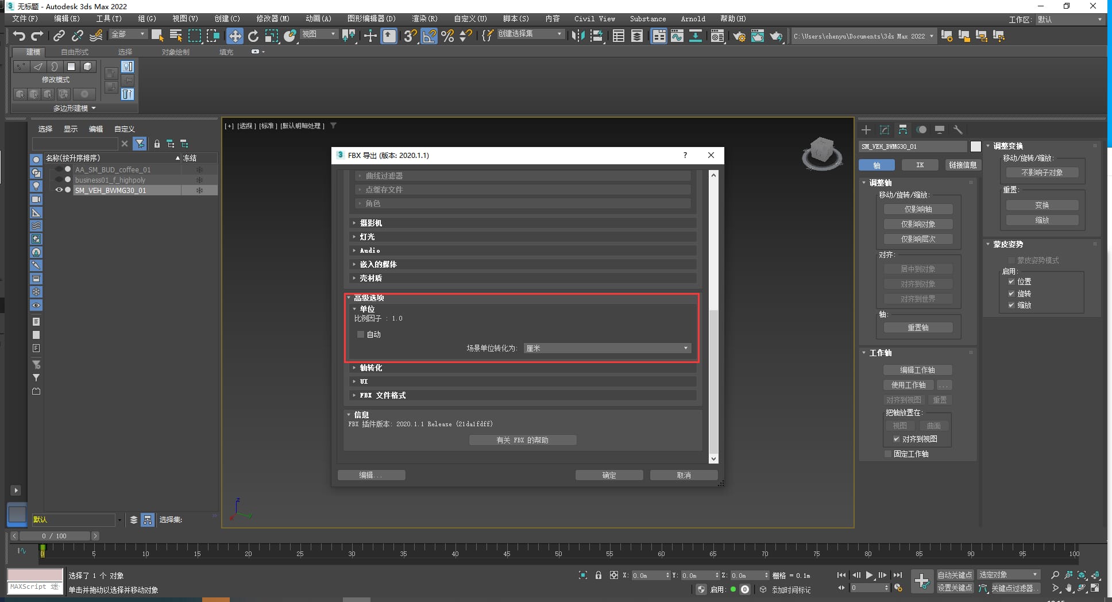Image resolution: width=1112 pixels, height=602 pixels.
Task: Click the 0 / 100 time slider
Action: coord(54,536)
